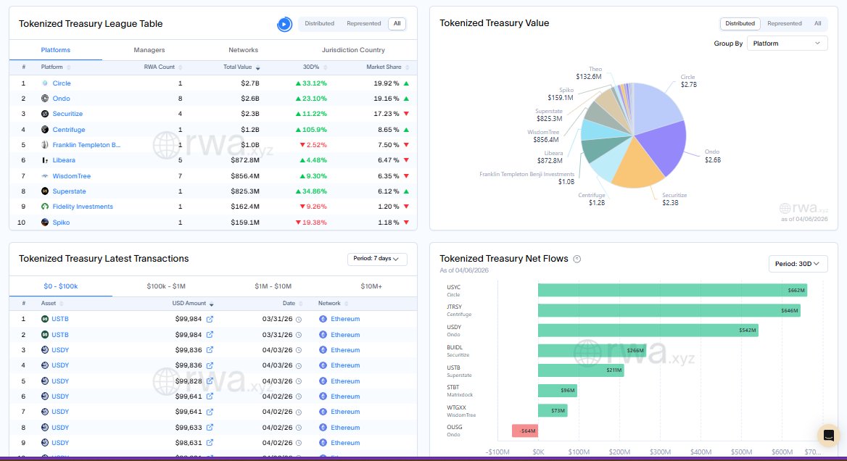
Task: Open the Libeara platform link
Action: coord(64,160)
